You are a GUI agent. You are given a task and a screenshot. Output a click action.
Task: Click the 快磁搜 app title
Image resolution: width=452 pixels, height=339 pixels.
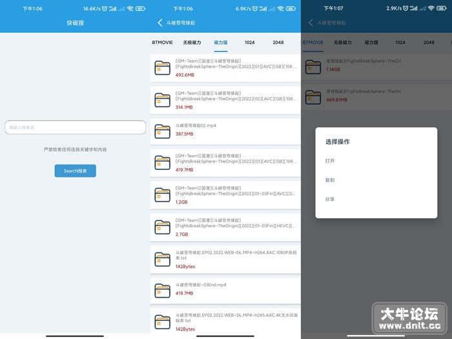tap(76, 23)
